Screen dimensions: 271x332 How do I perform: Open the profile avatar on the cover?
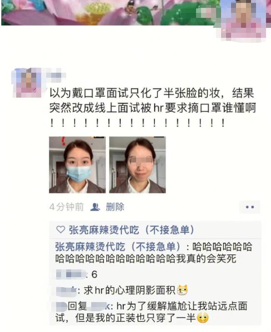243,20
